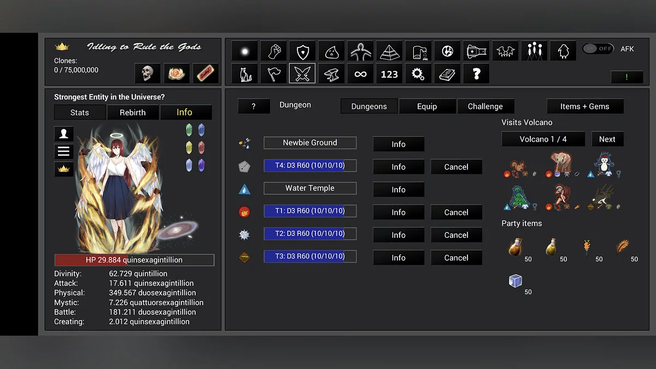
Task: Click the question mark help icon
Action: 476,73
